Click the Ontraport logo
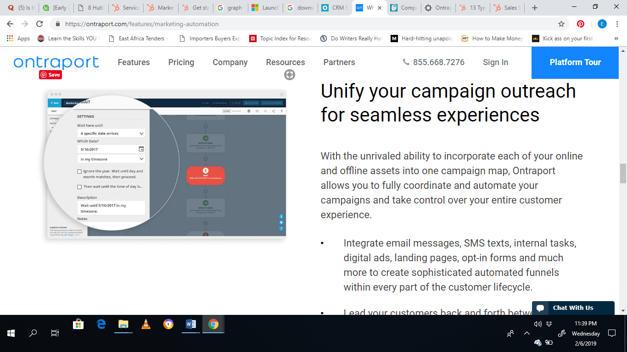This screenshot has width=627, height=352. pos(56,62)
